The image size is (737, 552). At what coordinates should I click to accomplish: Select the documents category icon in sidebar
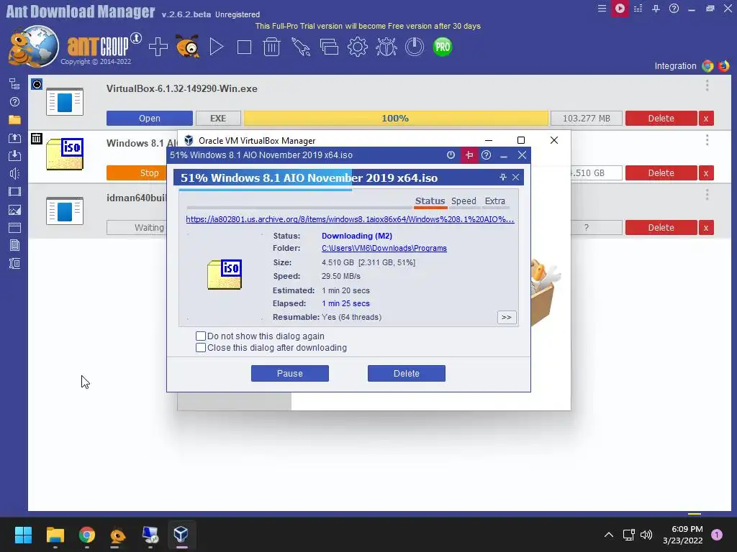pyautogui.click(x=14, y=246)
